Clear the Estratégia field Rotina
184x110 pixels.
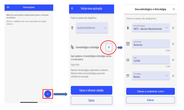pyautogui.click(x=173, y=76)
